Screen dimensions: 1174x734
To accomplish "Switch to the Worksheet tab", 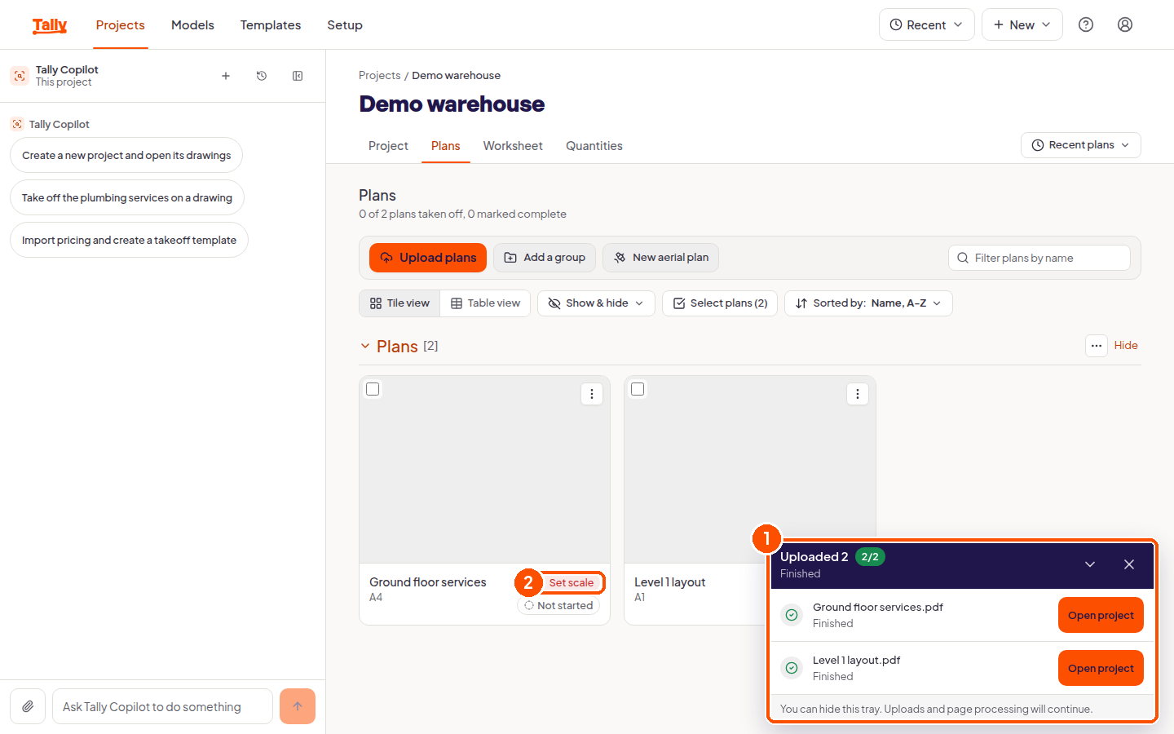I will click(513, 146).
